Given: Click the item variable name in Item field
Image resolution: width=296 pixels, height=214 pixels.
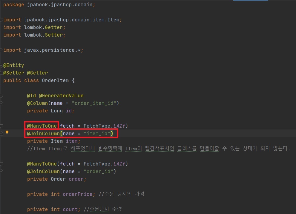Looking at the screenshot, I should click(x=71, y=141).
